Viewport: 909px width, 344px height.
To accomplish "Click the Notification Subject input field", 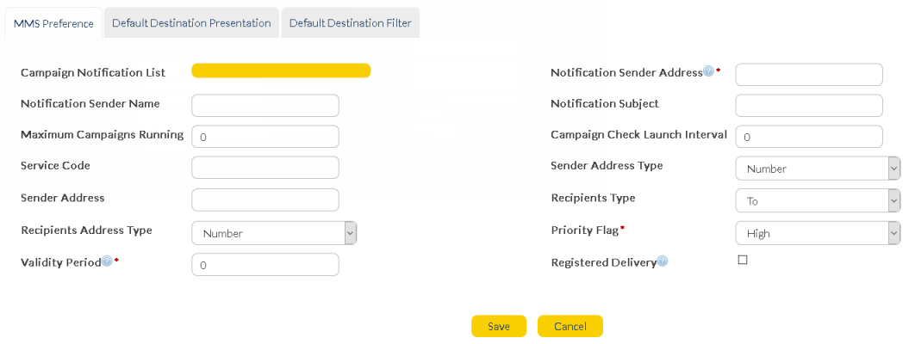I will [x=808, y=105].
